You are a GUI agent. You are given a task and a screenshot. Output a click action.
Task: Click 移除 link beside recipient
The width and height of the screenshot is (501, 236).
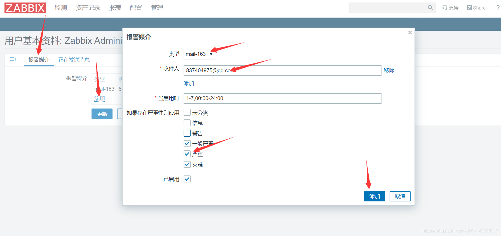click(x=389, y=71)
